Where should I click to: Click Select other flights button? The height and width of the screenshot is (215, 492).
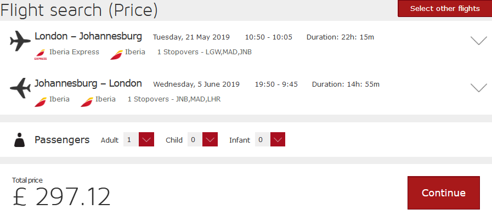pos(445,8)
